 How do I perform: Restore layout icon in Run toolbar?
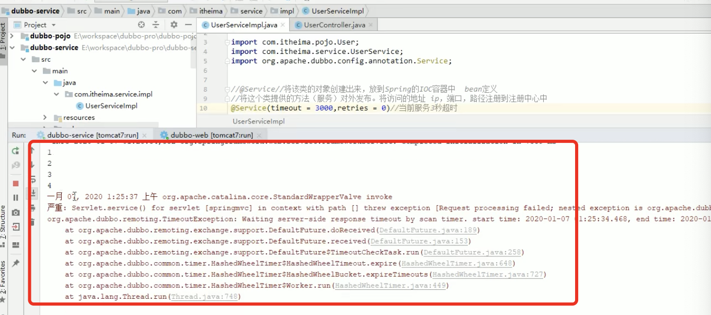[x=16, y=244]
